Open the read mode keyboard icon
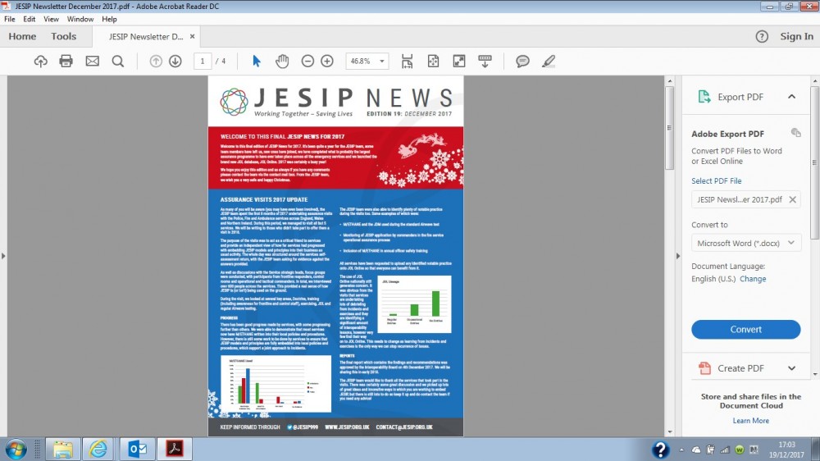Viewport: 820px width, 461px height. coord(485,62)
